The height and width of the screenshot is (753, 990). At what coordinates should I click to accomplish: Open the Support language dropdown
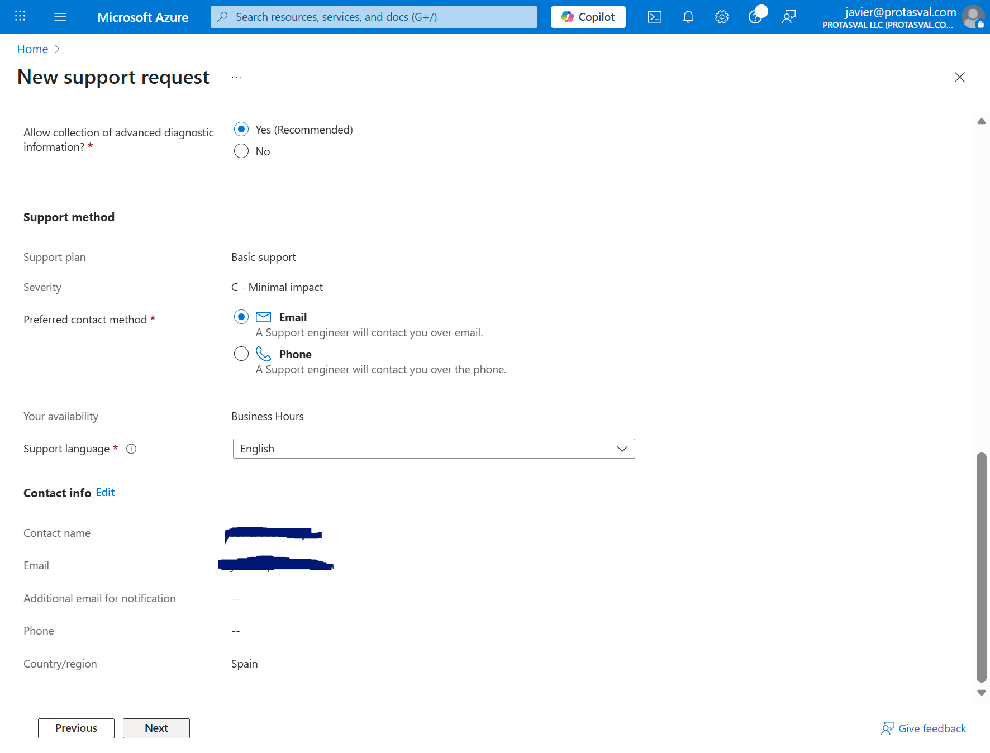(x=434, y=449)
